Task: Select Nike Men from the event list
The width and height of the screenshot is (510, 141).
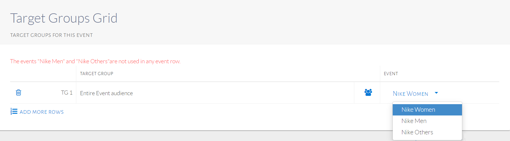Action: 414,121
